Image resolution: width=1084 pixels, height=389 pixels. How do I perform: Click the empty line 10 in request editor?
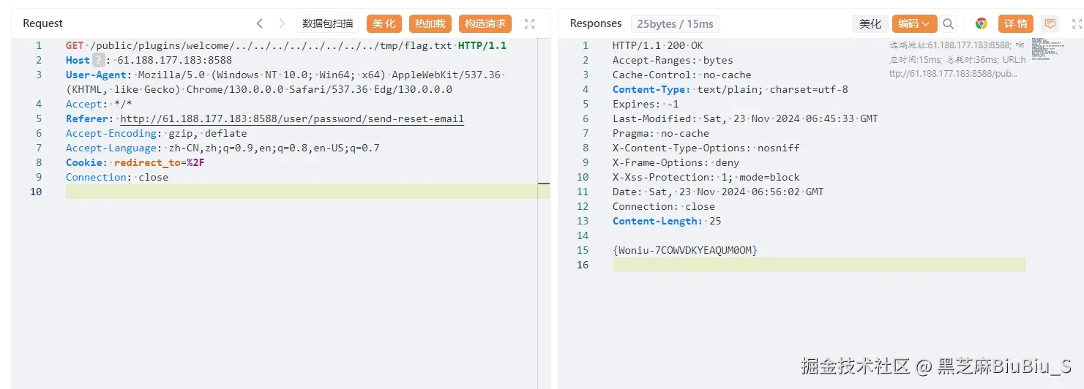[293, 192]
